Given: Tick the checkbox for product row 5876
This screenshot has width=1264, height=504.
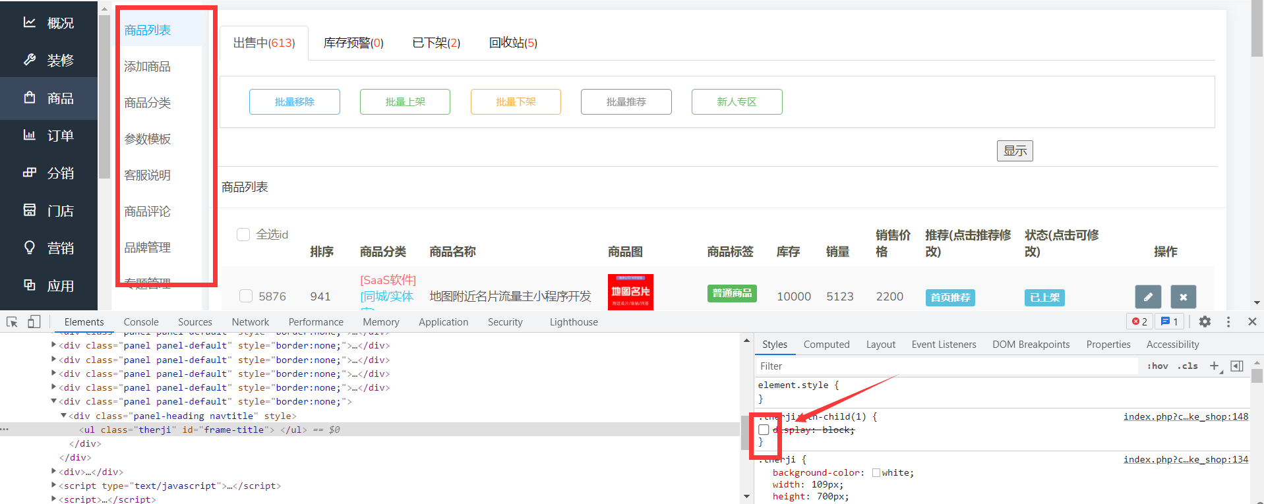Looking at the screenshot, I should click(x=246, y=296).
